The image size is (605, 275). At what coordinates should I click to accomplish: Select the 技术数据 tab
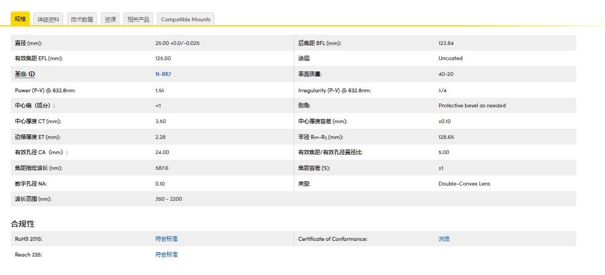(82, 19)
